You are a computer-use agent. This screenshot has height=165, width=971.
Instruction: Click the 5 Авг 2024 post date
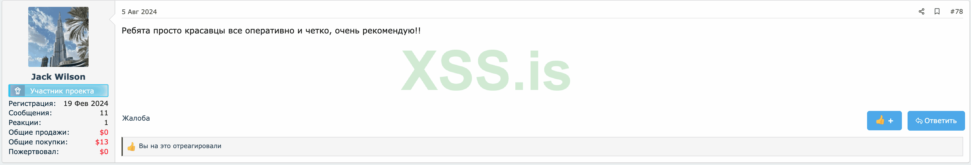[139, 12]
